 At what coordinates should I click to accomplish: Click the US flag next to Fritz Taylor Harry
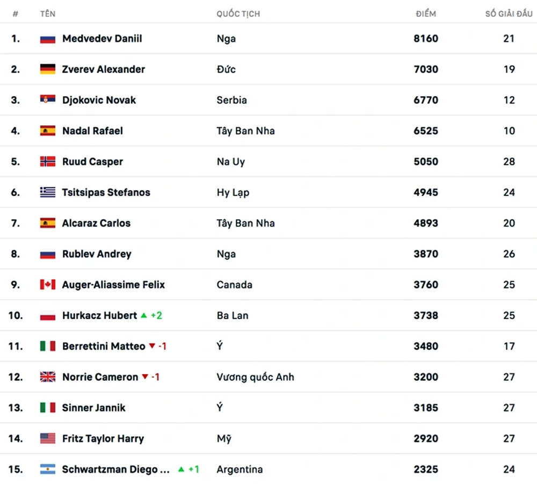tap(48, 438)
